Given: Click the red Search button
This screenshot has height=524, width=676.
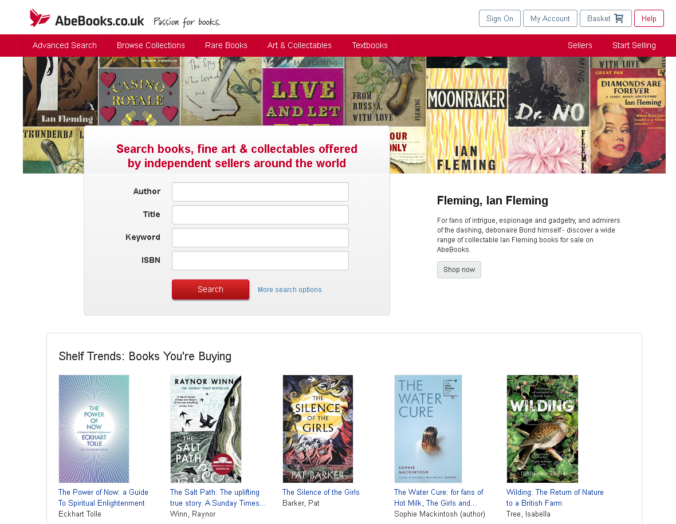Looking at the screenshot, I should [210, 289].
